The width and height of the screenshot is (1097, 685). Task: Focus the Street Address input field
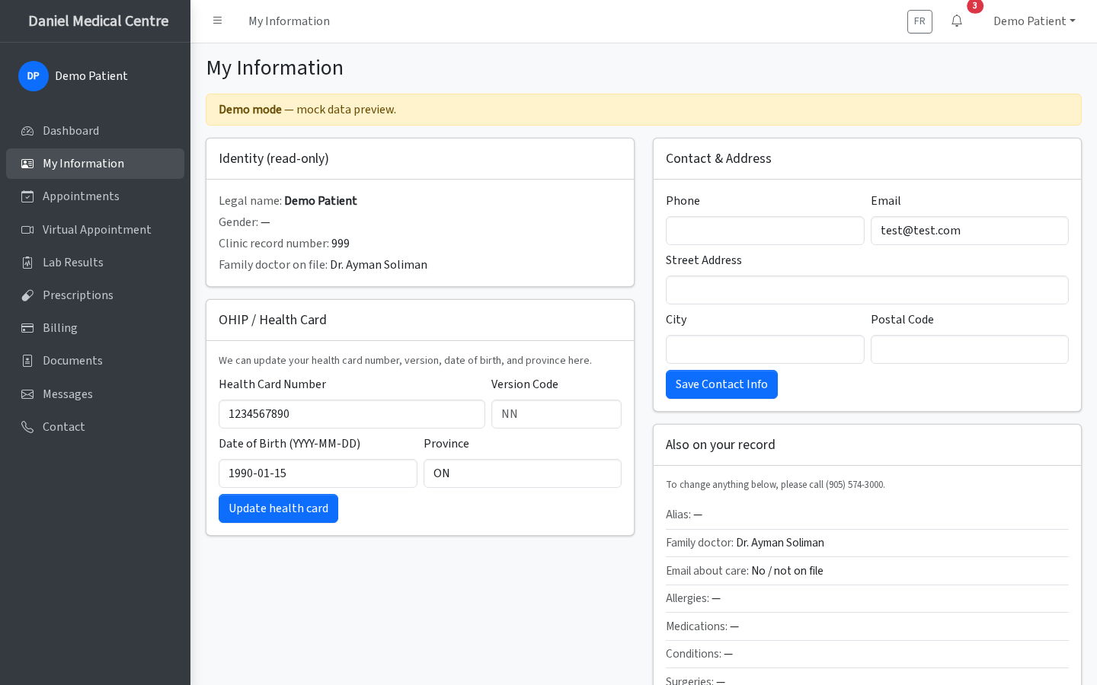pos(867,290)
